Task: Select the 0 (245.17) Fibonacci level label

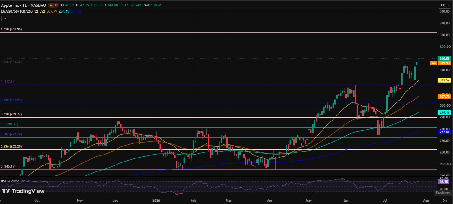Action: point(8,166)
